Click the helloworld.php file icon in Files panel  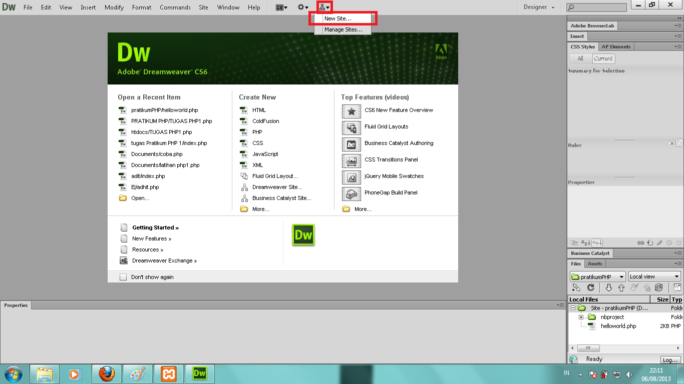click(x=592, y=326)
